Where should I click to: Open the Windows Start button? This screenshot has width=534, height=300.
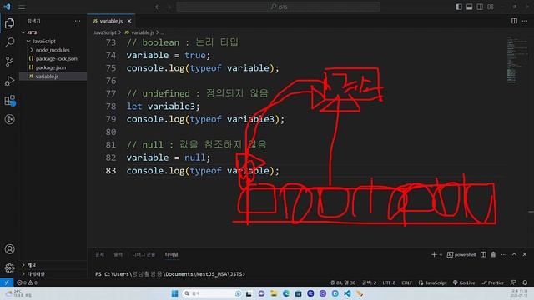[174, 293]
